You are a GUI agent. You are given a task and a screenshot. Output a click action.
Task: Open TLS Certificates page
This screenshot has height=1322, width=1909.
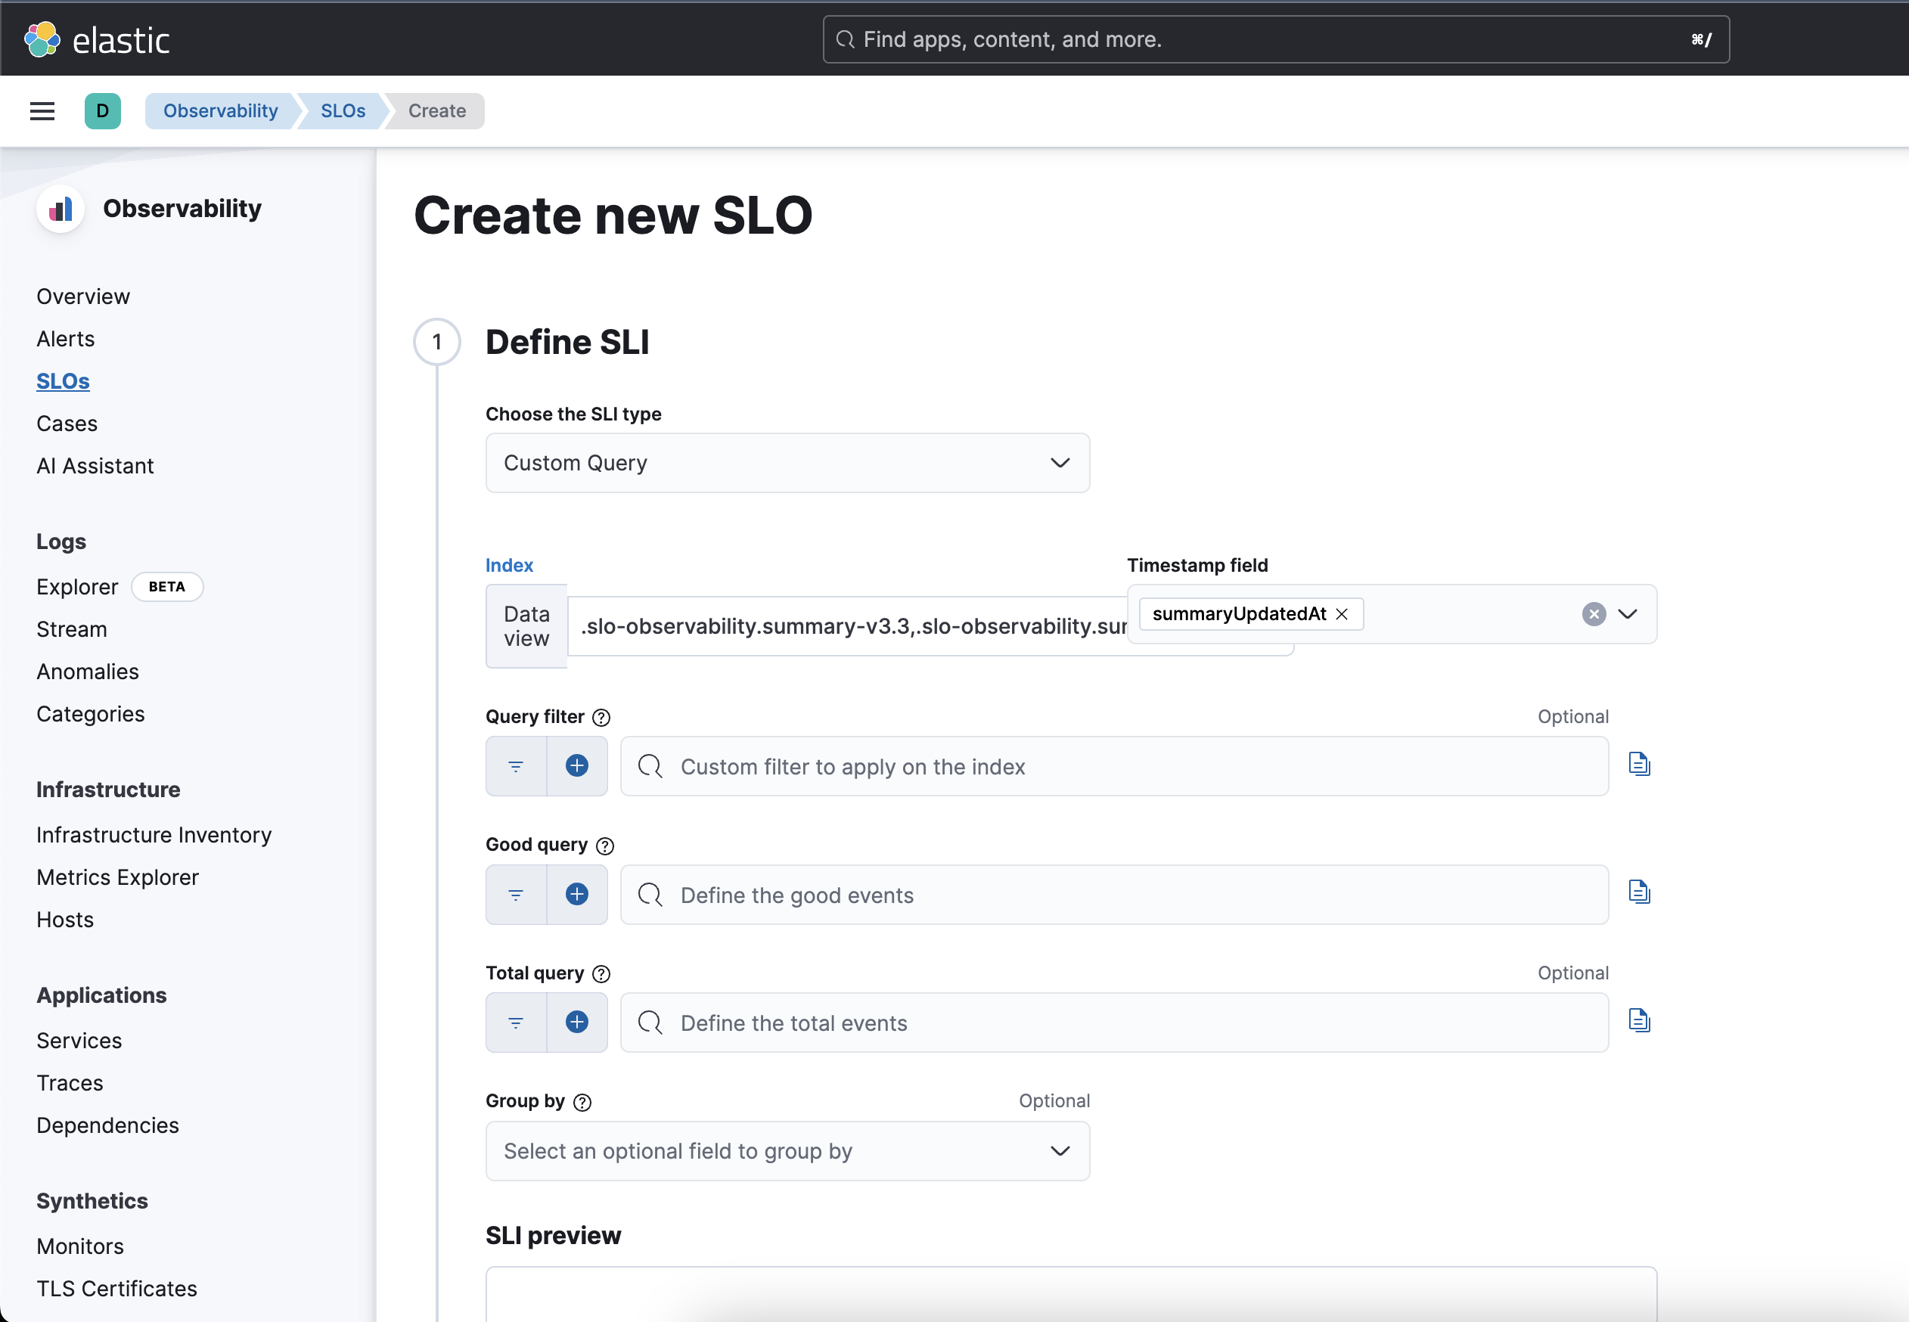point(116,1287)
